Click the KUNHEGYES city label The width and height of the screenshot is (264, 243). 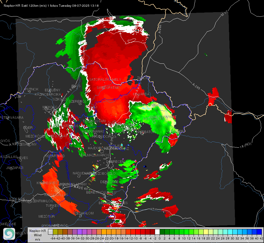47,183
